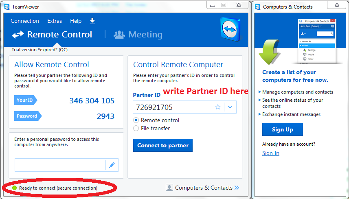This screenshot has width=349, height=199.
Task: Click the green download arrow graphic
Action: 269,52
